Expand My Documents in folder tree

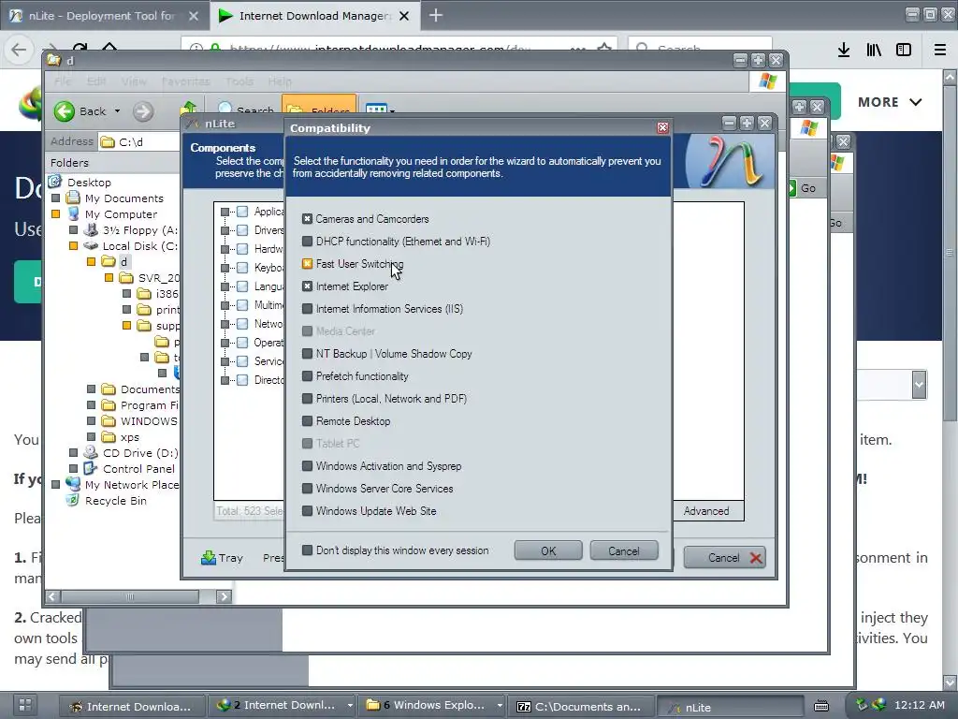(x=55, y=198)
